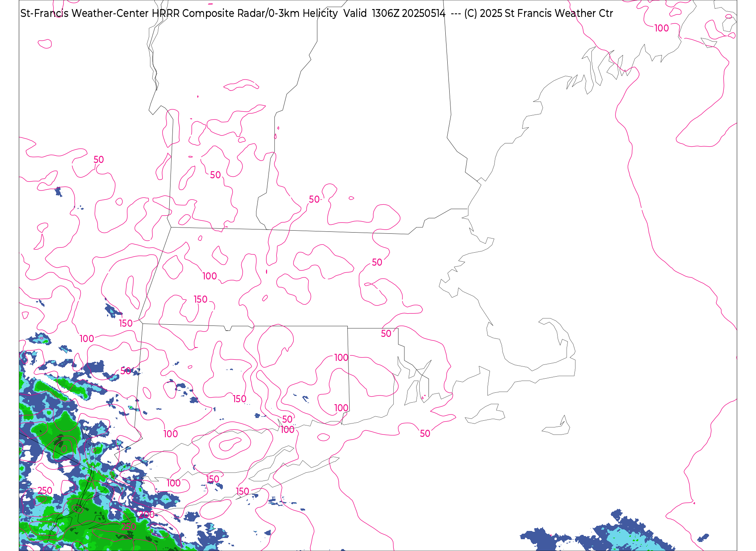Screen dimensions: 756x551
Task: Select the "Valid 1306Z 20250514" timestamp text
Action: coord(395,13)
